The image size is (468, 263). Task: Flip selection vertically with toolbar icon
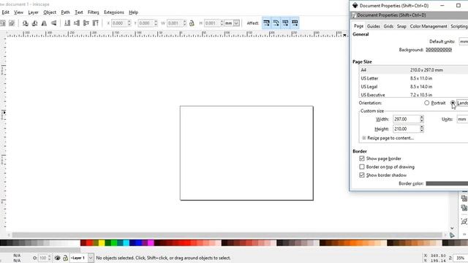pos(53,23)
